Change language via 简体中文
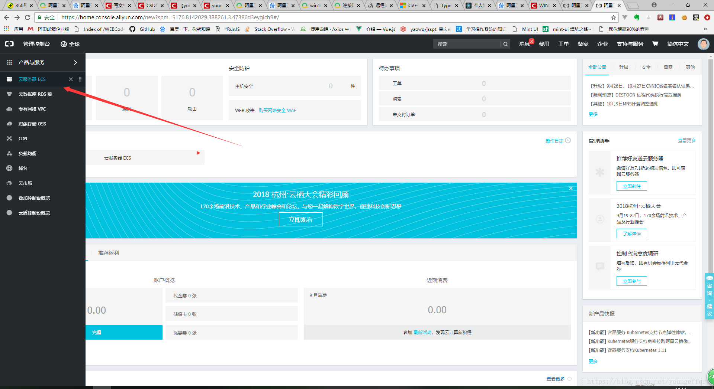 tap(678, 44)
